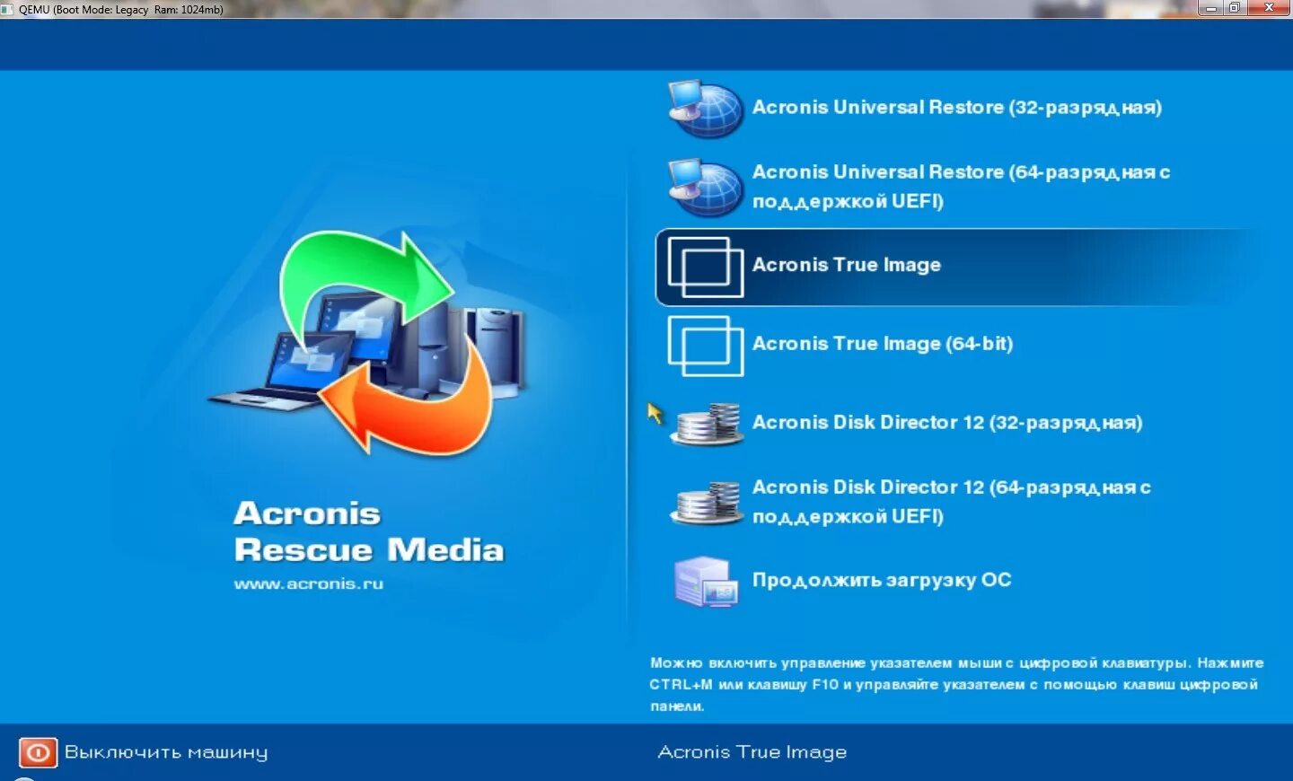The width and height of the screenshot is (1293, 781).
Task: Click the globe icon for Universal Restore 32-bit
Action: coord(706,109)
